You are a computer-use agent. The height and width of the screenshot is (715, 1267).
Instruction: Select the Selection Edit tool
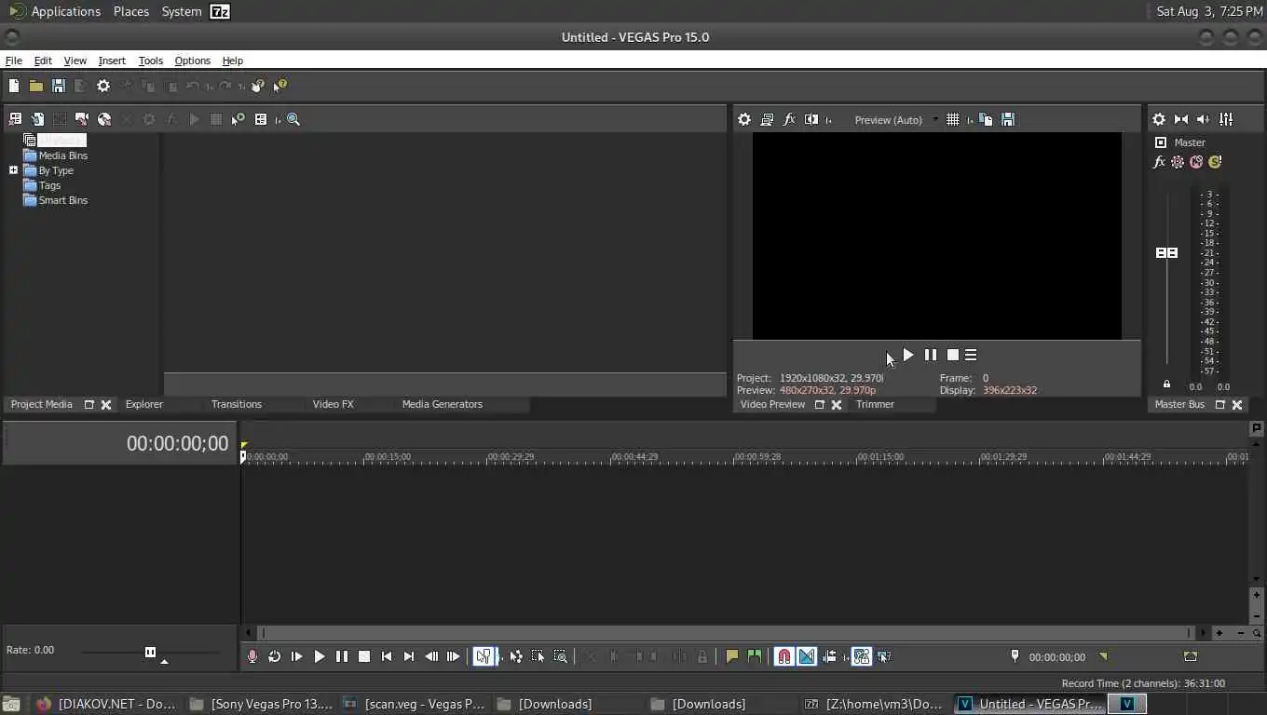[x=538, y=656]
